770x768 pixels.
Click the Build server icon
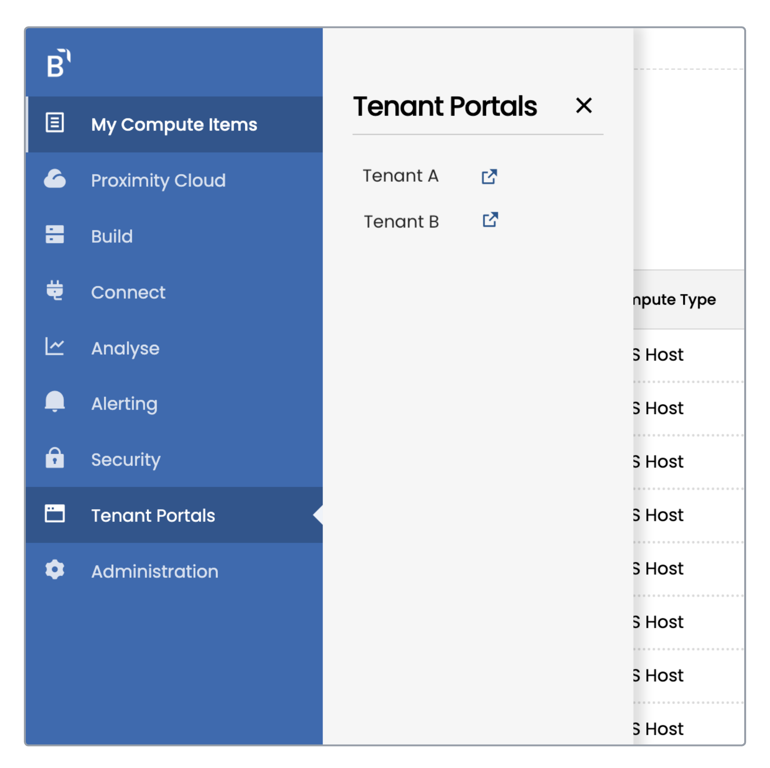[x=55, y=235]
